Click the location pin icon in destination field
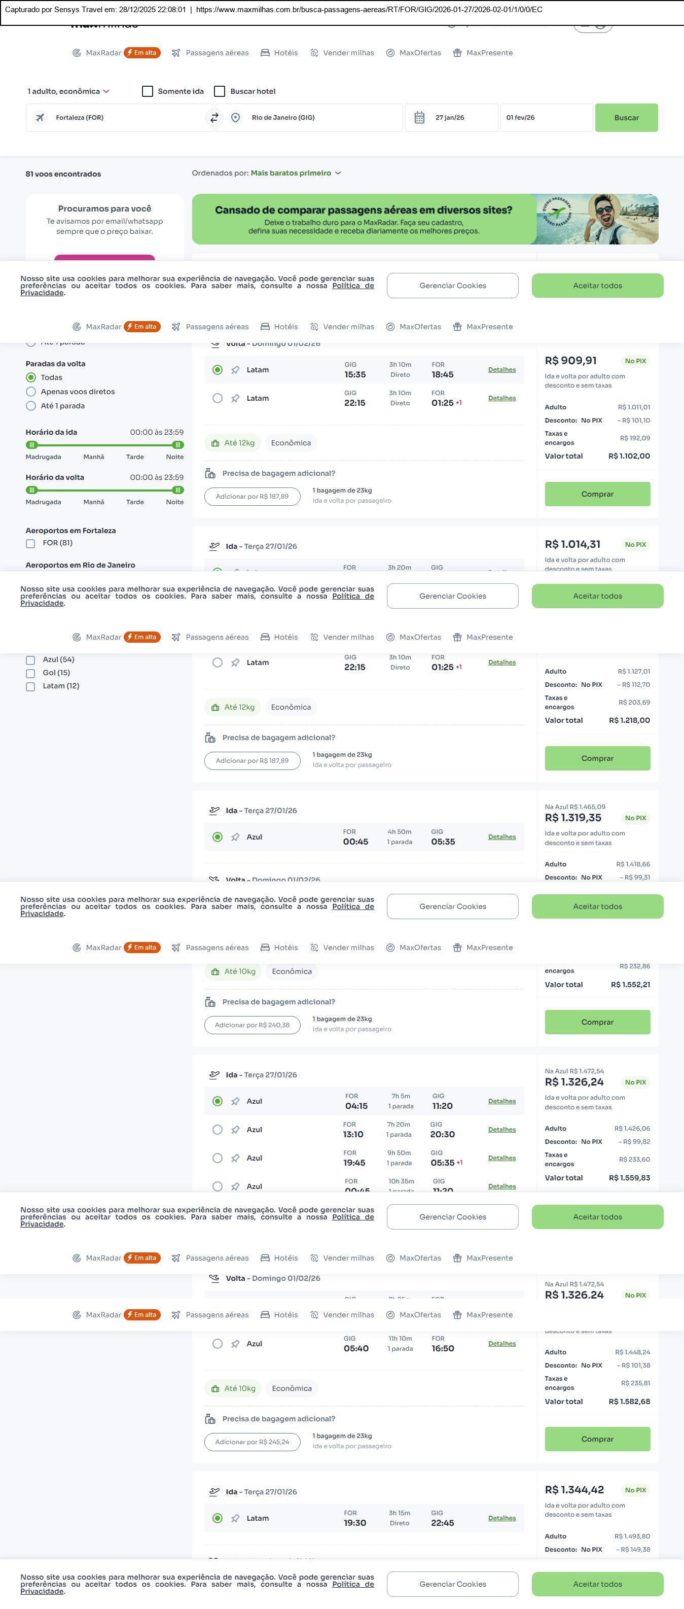Screen dimensions: 684x1609 coord(235,117)
